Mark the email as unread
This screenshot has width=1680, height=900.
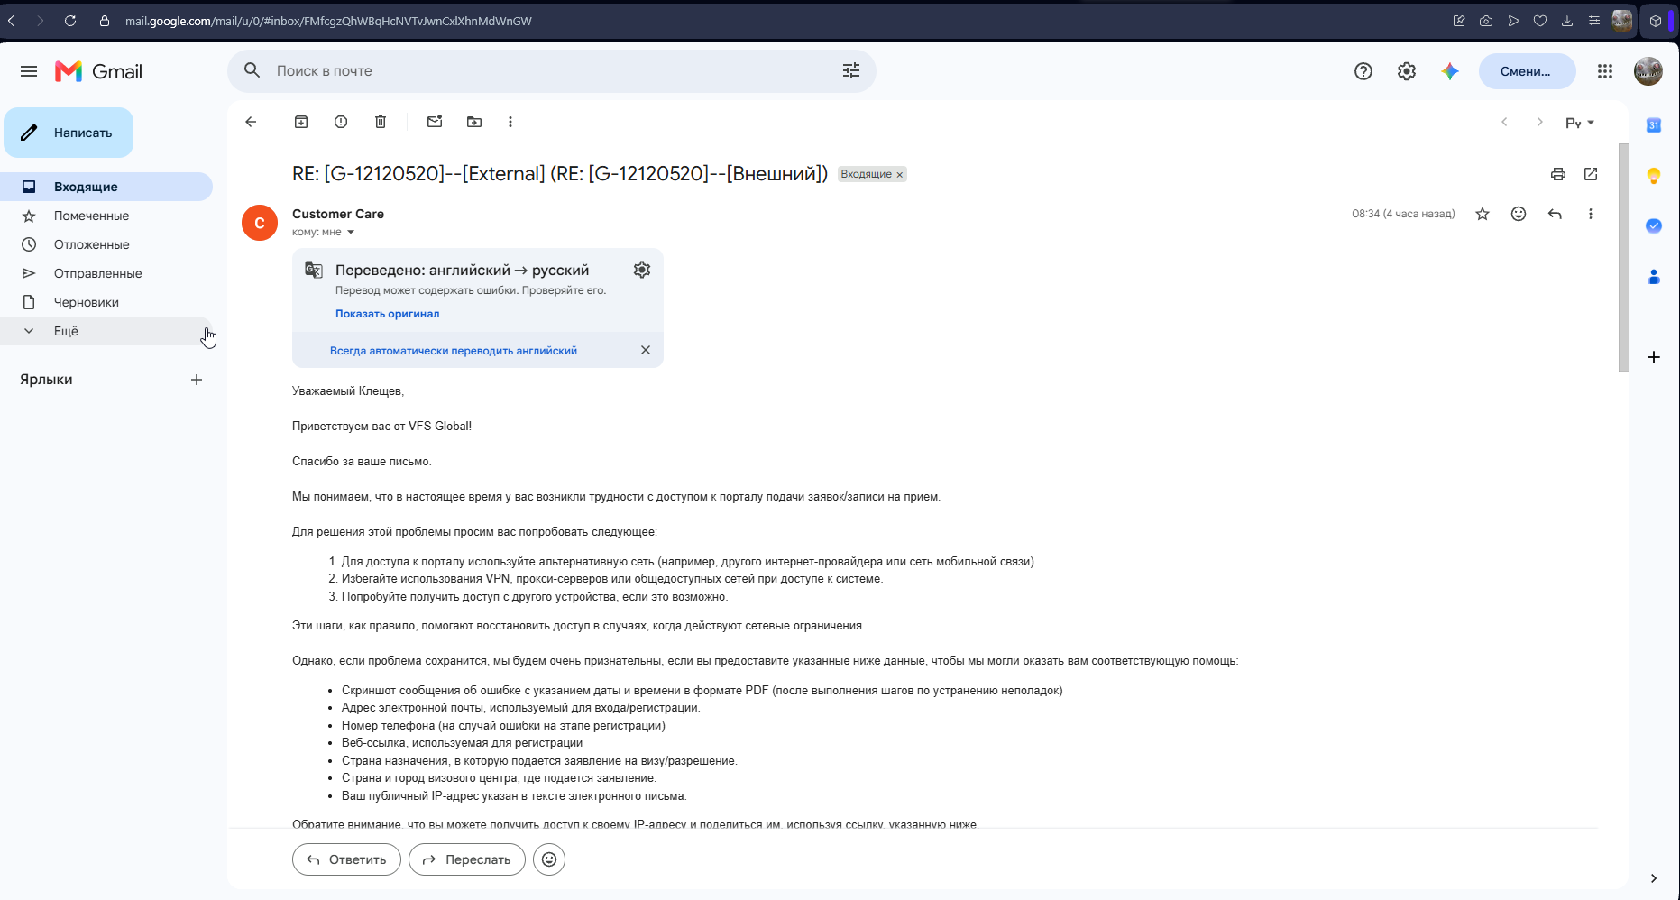pos(435,122)
